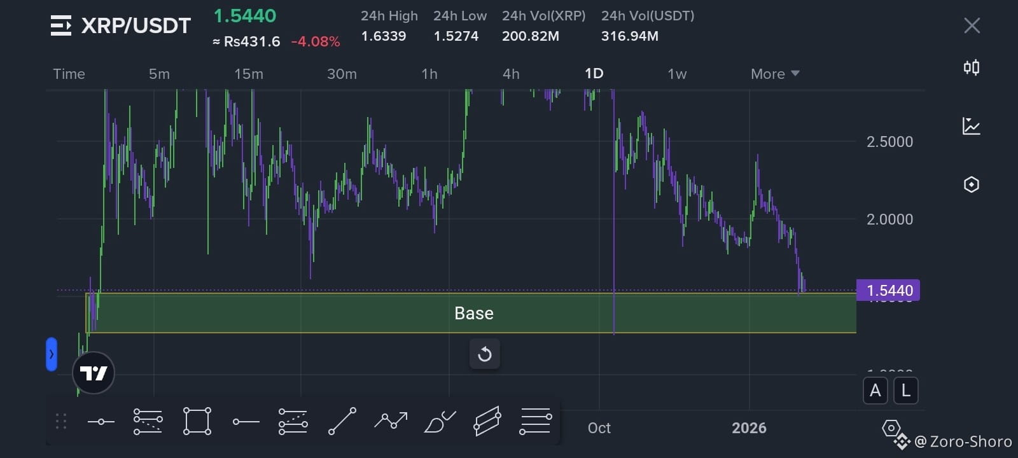The image size is (1018, 458).
Task: Click the 1.5440 price label on axis
Action: (888, 291)
